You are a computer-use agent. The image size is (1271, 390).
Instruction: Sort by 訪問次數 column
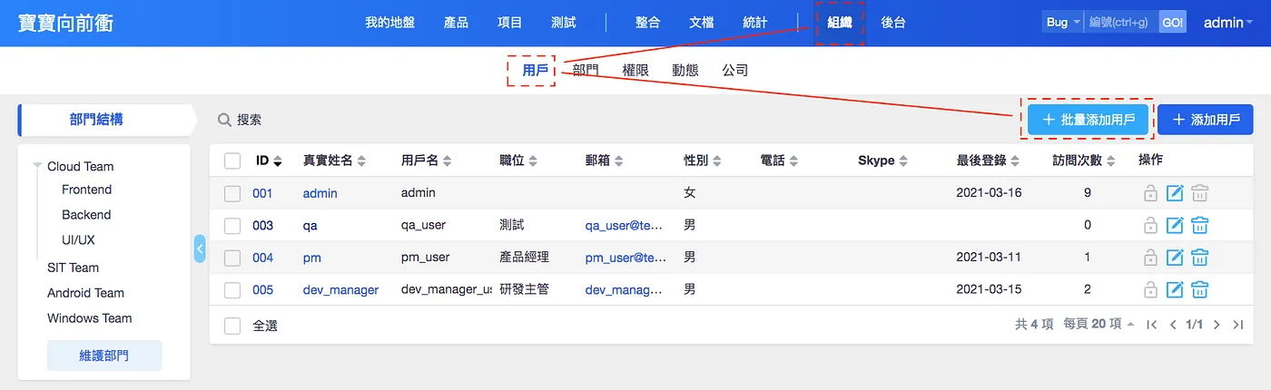coord(1084,161)
